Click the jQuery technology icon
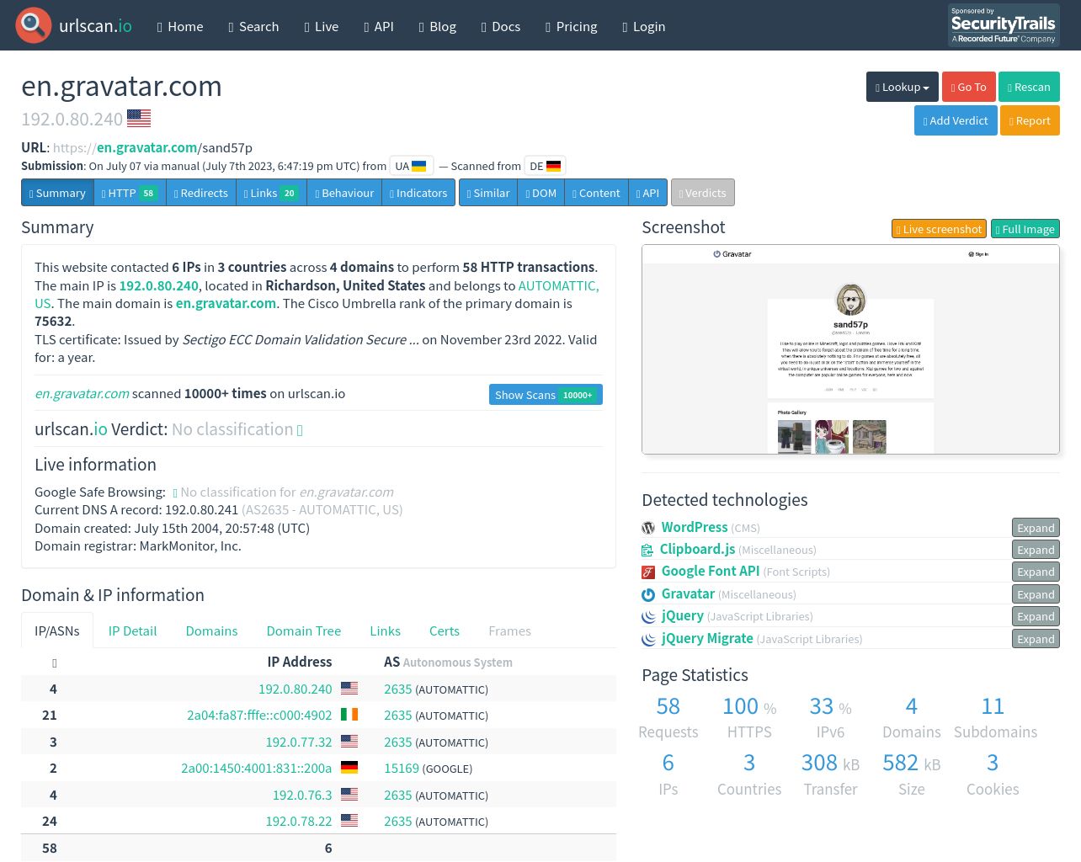The image size is (1081, 862). (x=648, y=617)
